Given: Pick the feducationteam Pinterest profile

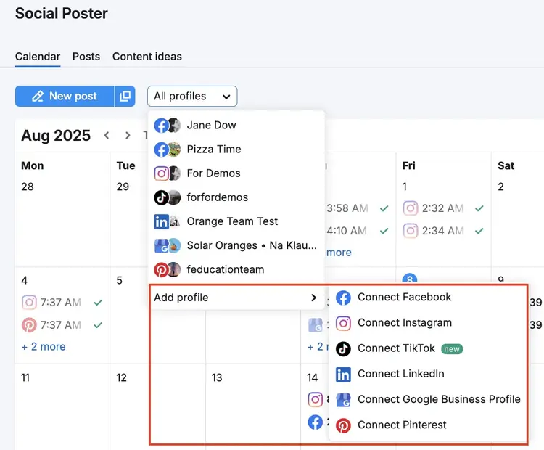Looking at the screenshot, I should (236, 269).
